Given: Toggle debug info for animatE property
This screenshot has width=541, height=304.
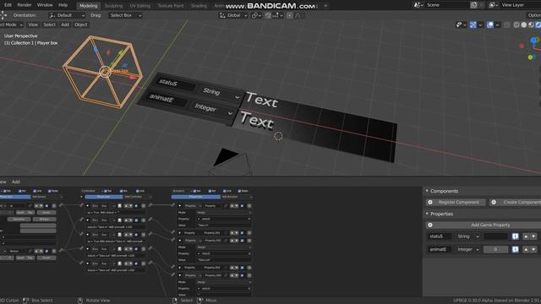Looking at the screenshot, I should (x=515, y=249).
